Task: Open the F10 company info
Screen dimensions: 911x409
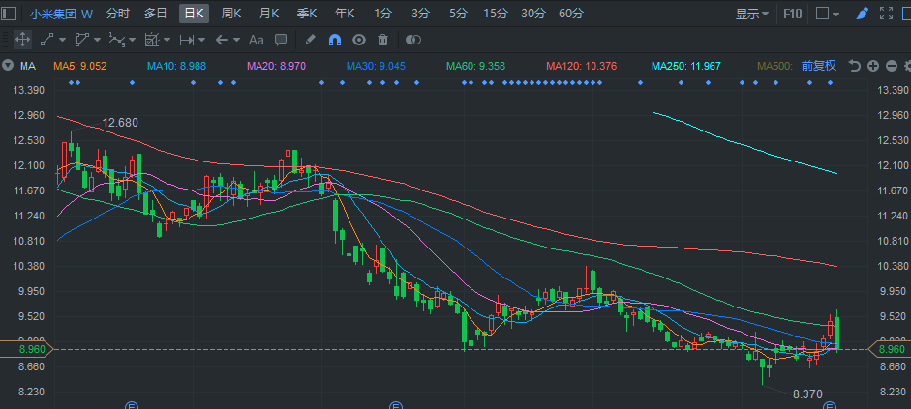Action: pos(793,14)
